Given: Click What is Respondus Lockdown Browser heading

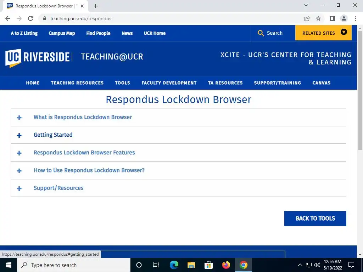Looking at the screenshot, I should pos(83,117).
